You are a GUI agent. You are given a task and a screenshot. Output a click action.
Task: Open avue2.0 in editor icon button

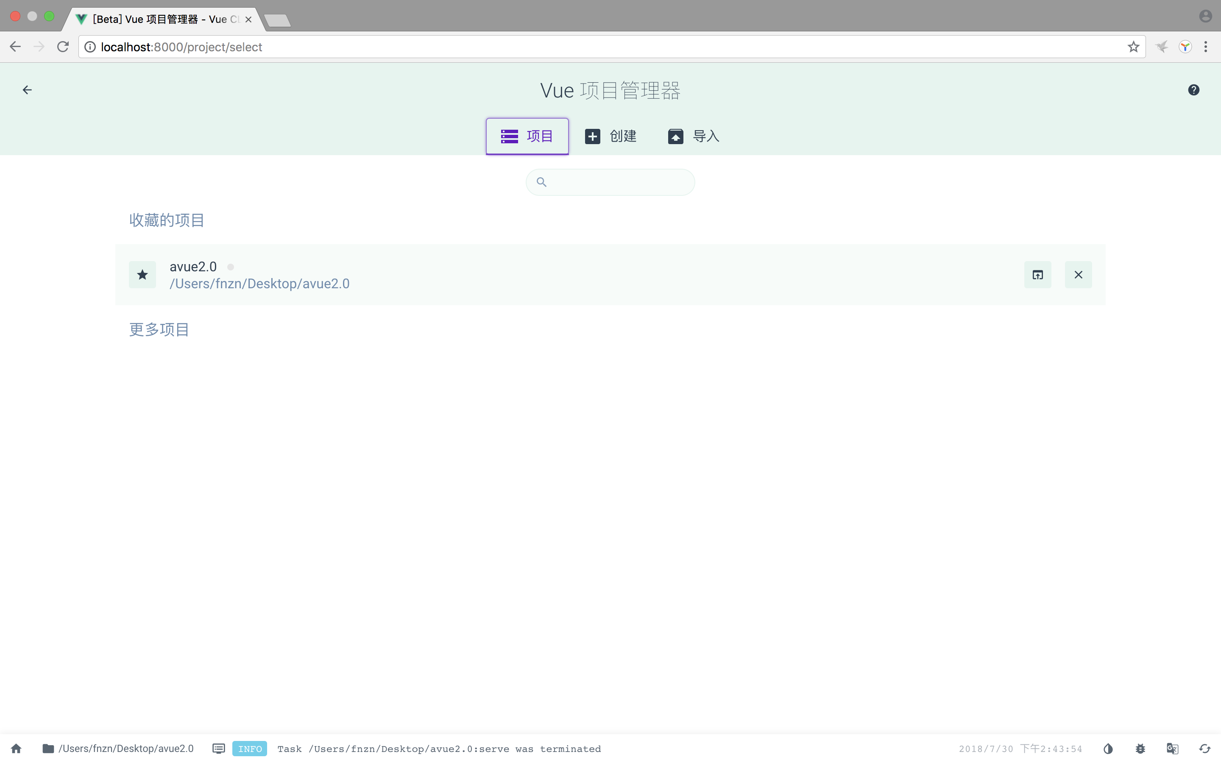pyautogui.click(x=1037, y=275)
